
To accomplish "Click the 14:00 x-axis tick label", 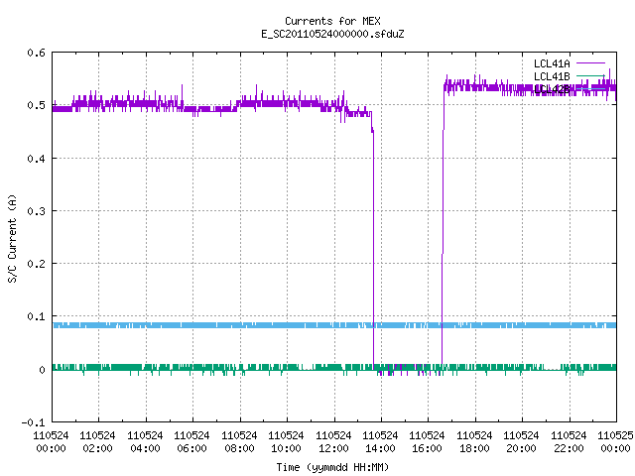I will tap(380, 448).
